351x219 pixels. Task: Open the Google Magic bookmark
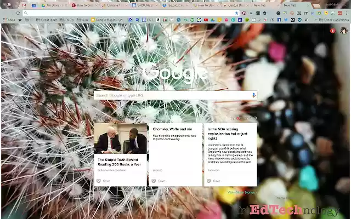tap(107, 20)
